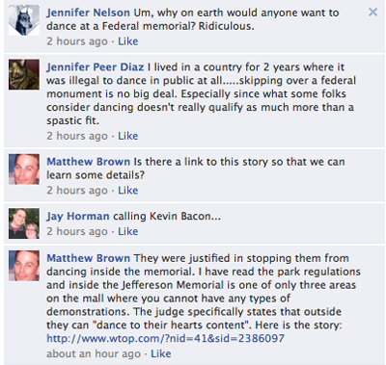
Task: Open the wtop.com story URL
Action: 165,338
